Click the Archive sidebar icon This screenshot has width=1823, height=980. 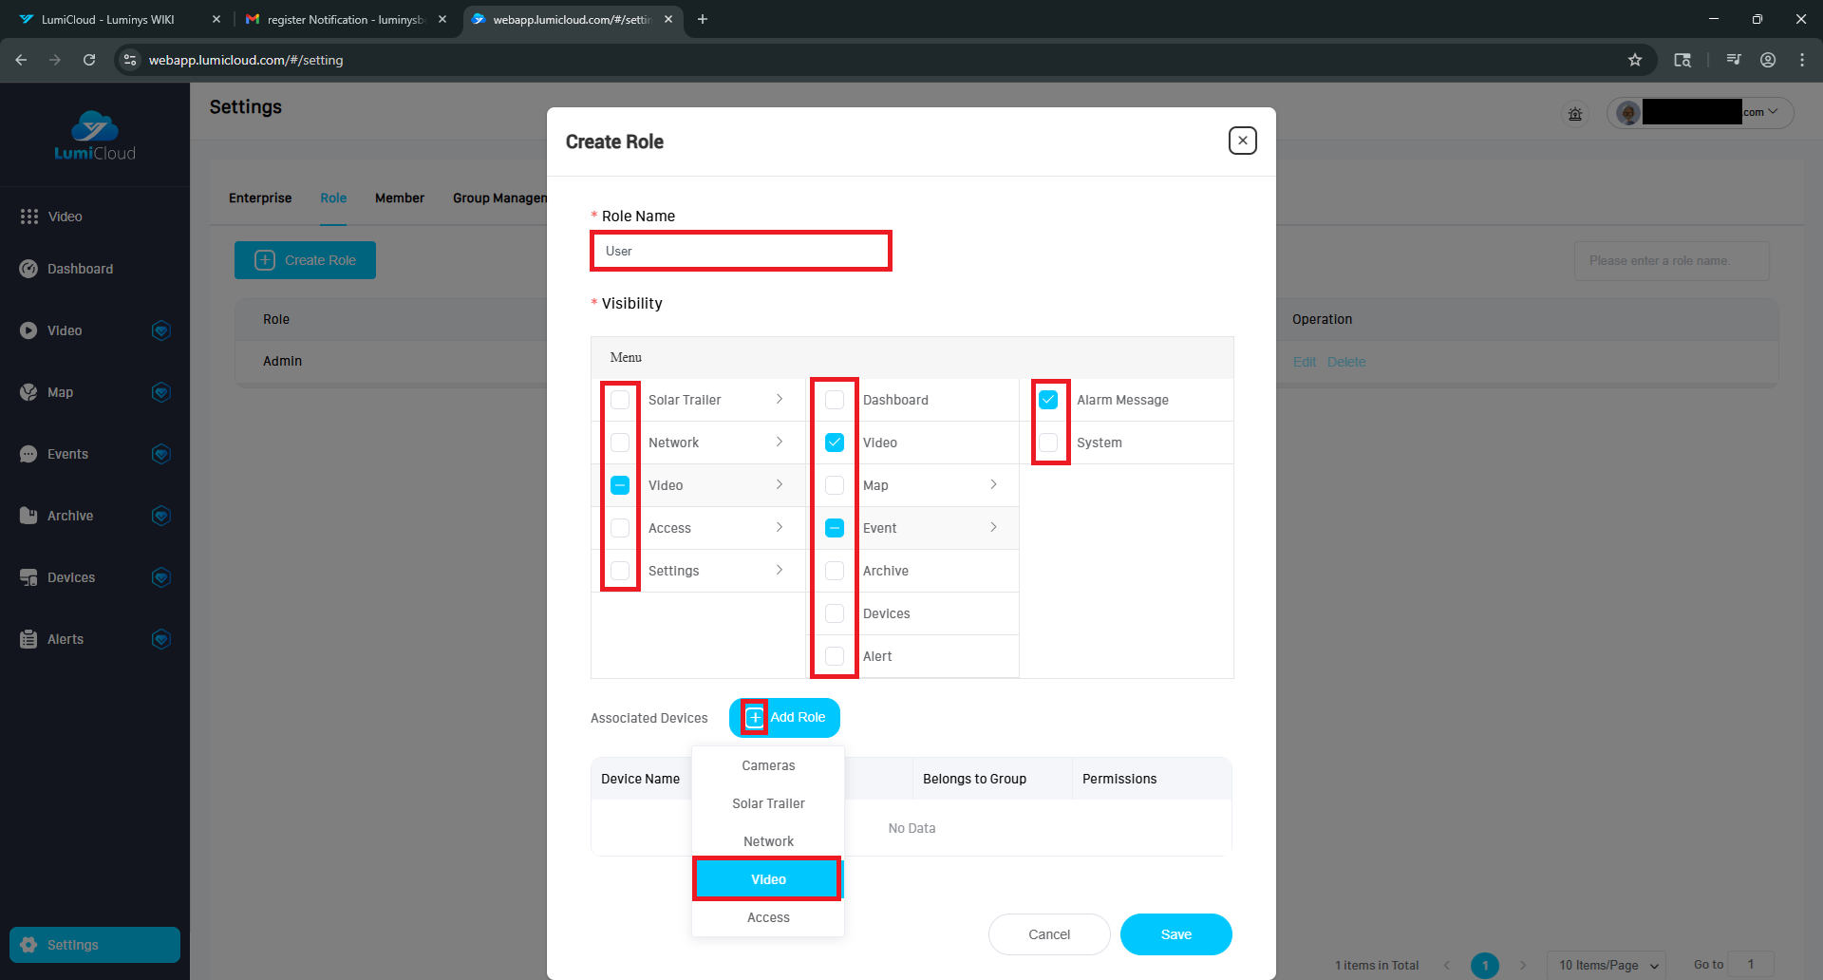28,516
